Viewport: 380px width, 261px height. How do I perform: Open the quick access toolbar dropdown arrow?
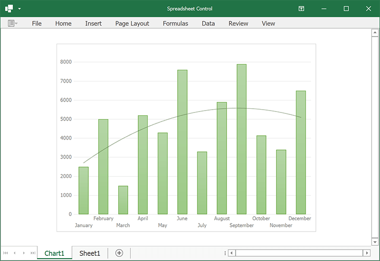coord(19,9)
